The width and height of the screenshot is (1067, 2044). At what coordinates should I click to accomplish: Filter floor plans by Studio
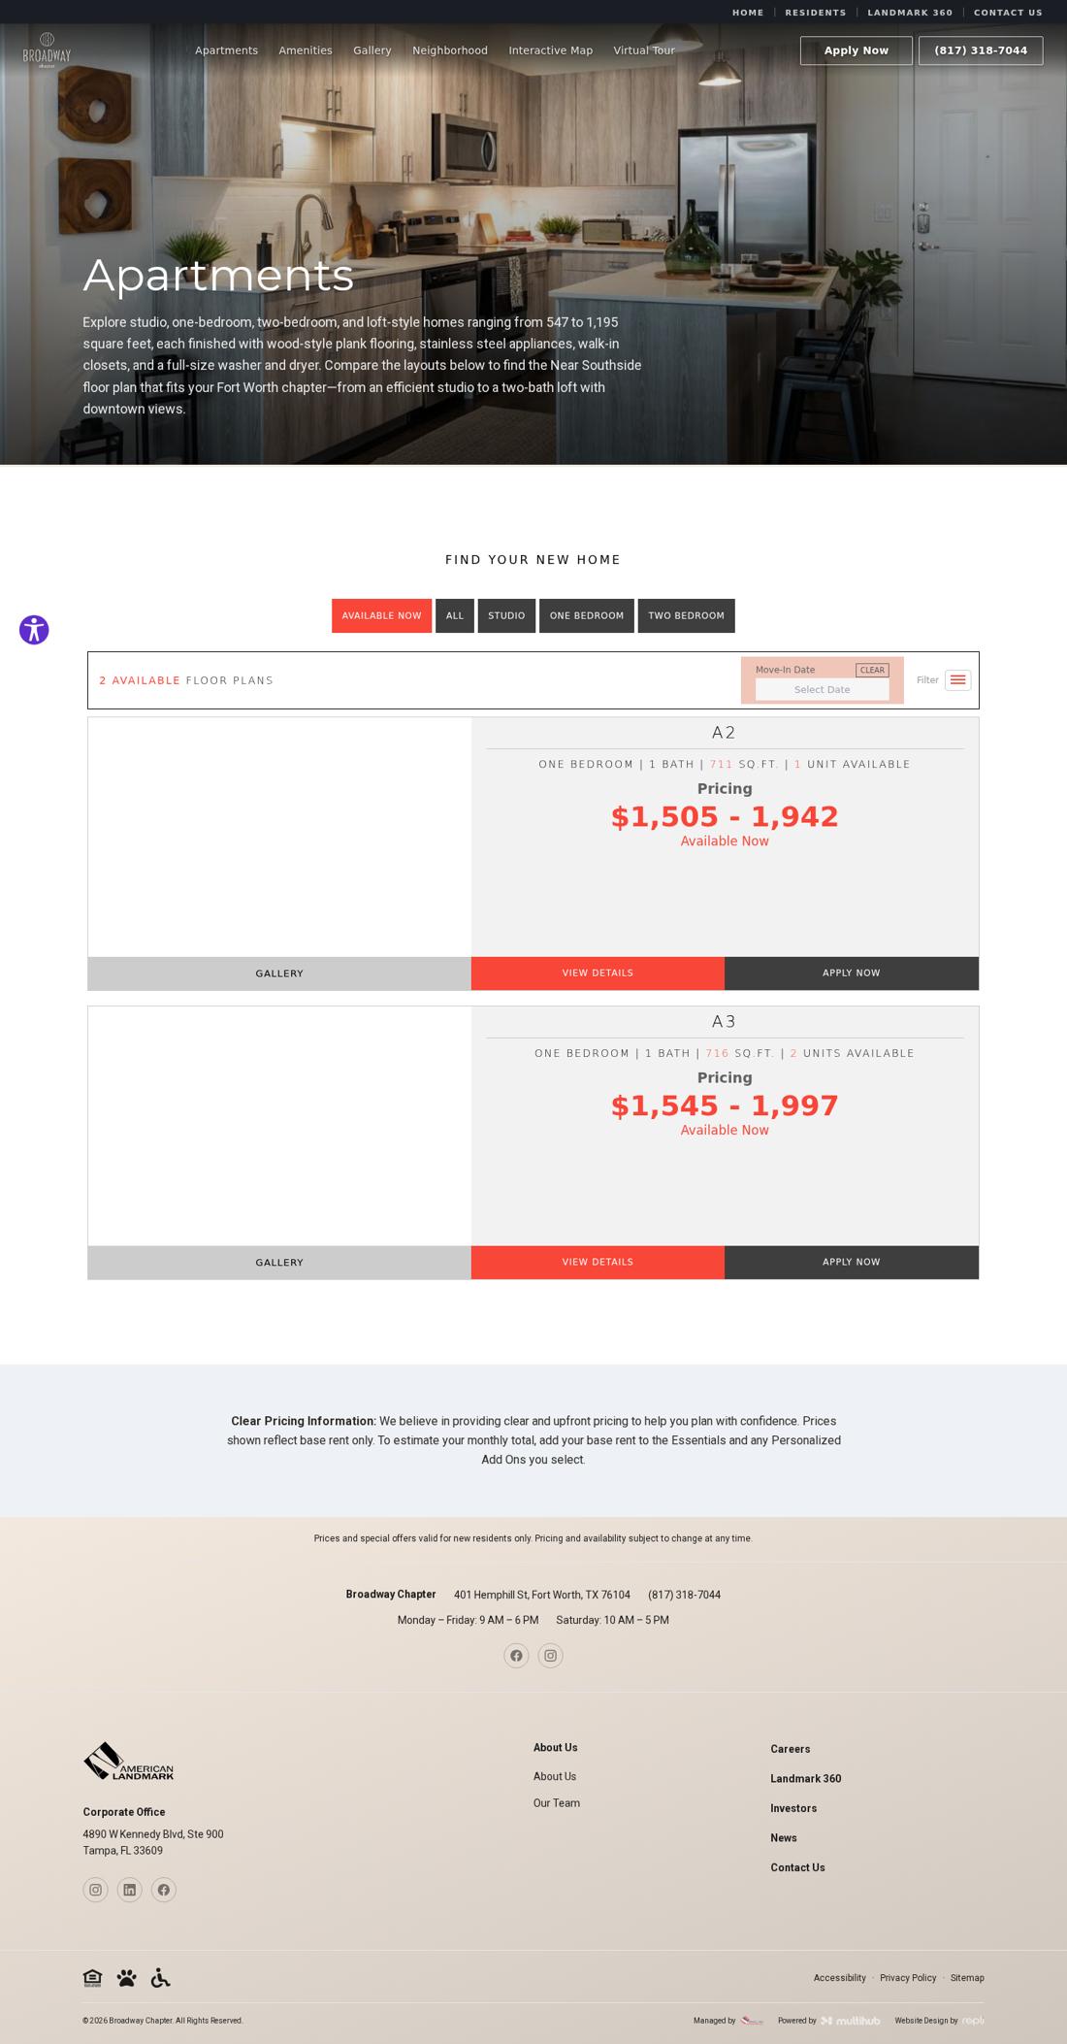(506, 615)
